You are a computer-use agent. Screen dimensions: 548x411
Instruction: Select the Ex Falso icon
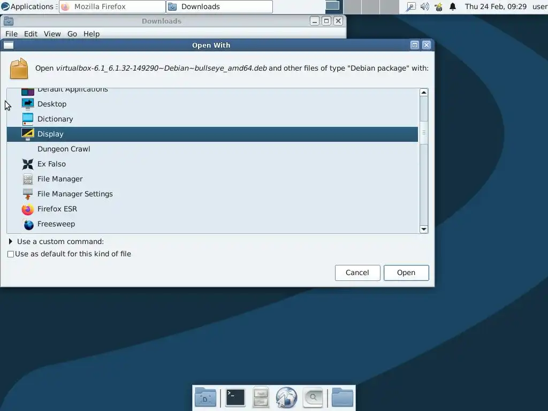click(28, 164)
